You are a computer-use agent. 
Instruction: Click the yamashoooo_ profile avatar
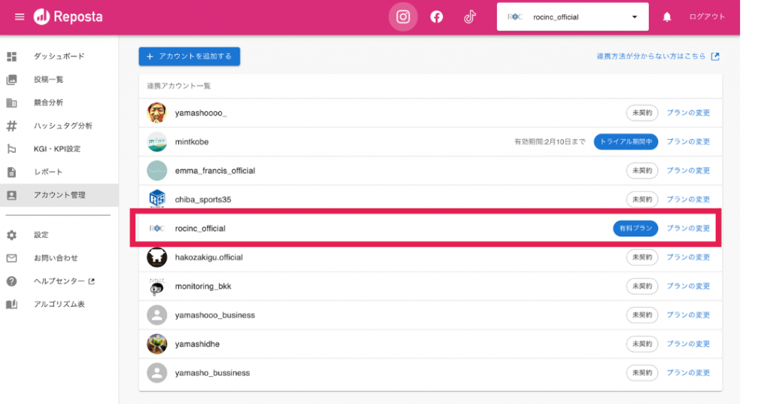tap(156, 113)
